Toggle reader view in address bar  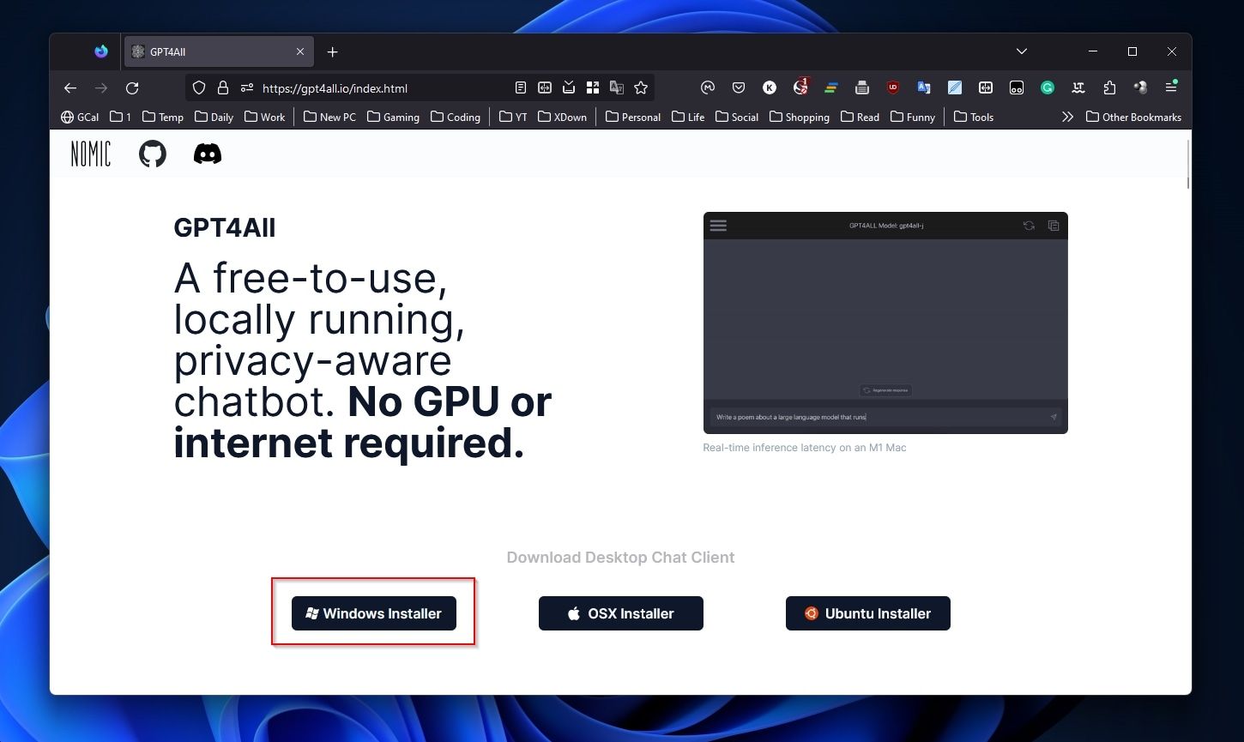pyautogui.click(x=521, y=87)
